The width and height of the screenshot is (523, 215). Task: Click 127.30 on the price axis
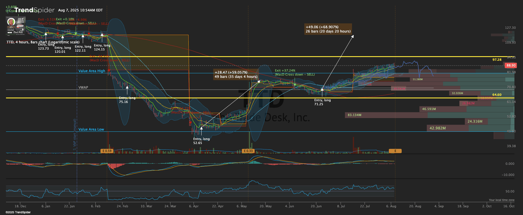510,28
